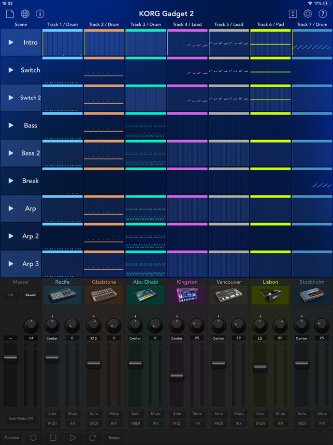Open the help question mark icon
The image size is (333, 445).
click(x=323, y=13)
